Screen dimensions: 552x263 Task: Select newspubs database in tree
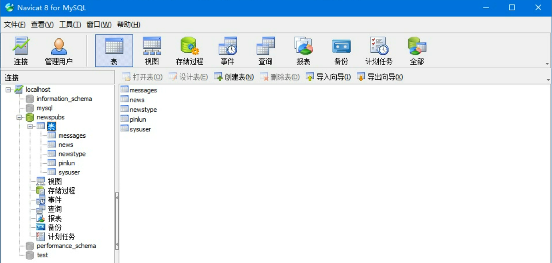pyautogui.click(x=50, y=117)
